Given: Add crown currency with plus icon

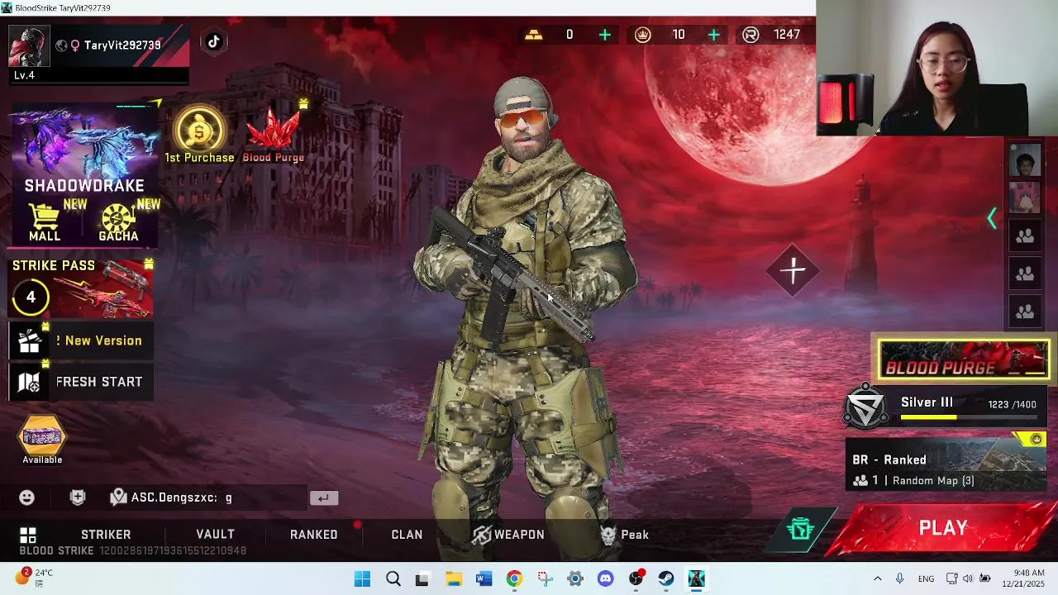Looking at the screenshot, I should coord(713,35).
